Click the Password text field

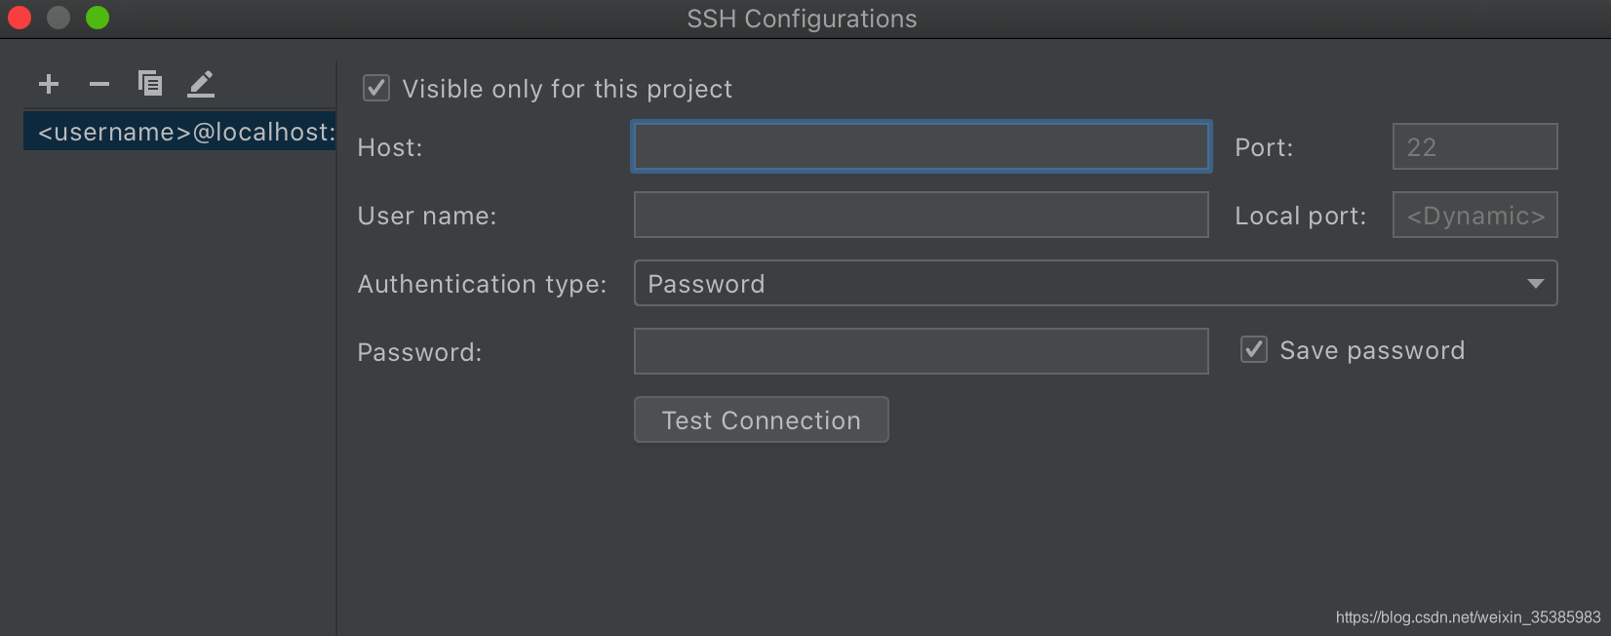coord(921,352)
